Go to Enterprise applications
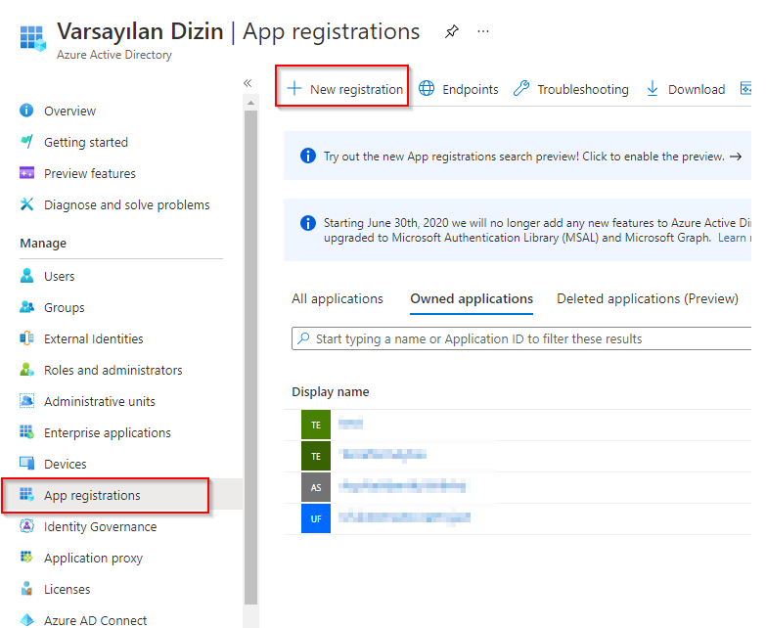The image size is (766, 628). (107, 432)
